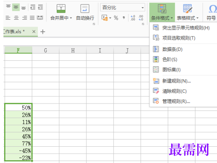The width and height of the screenshot is (217, 163).
Task: Choose 突出显示单元格规则(H) menu item
Action: [183, 28]
